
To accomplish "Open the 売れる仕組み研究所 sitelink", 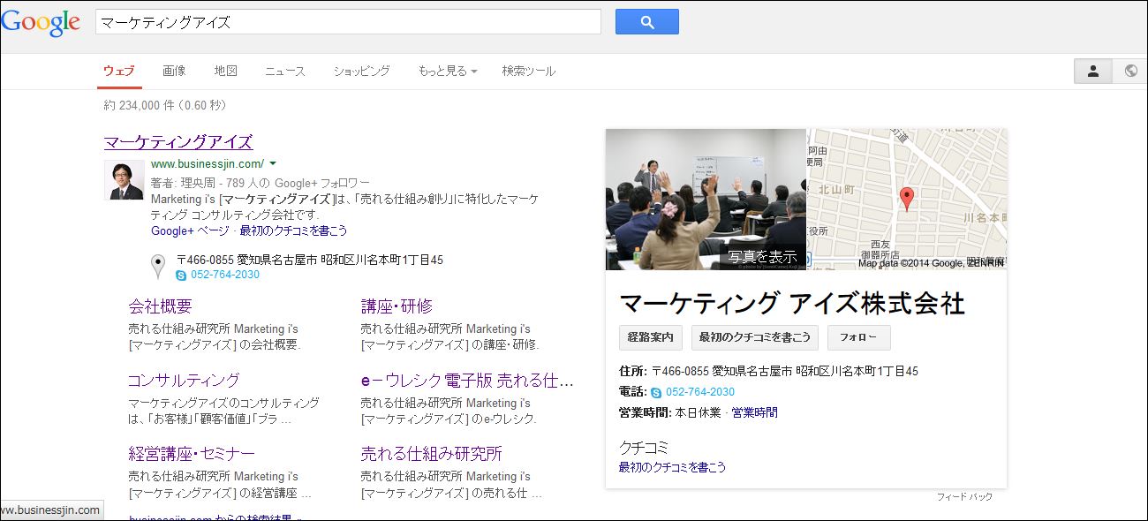I will click(x=431, y=454).
